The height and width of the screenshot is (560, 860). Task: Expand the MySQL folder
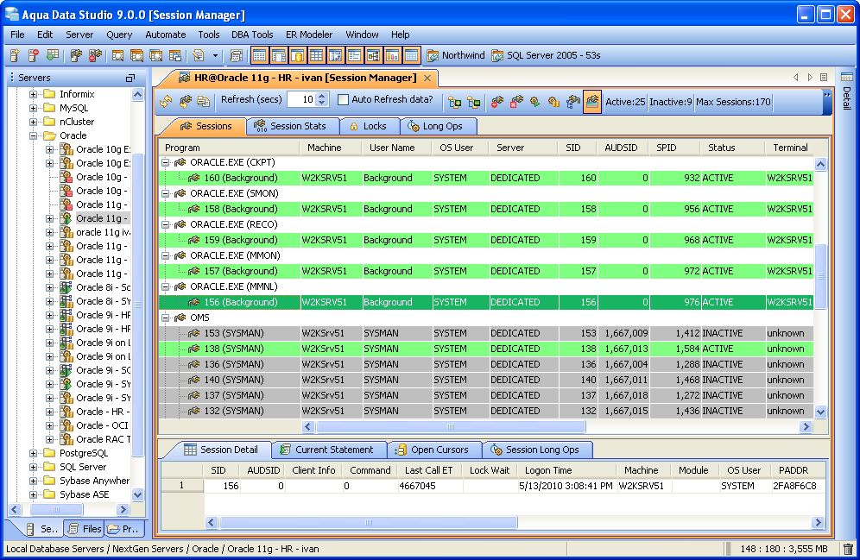[33, 108]
